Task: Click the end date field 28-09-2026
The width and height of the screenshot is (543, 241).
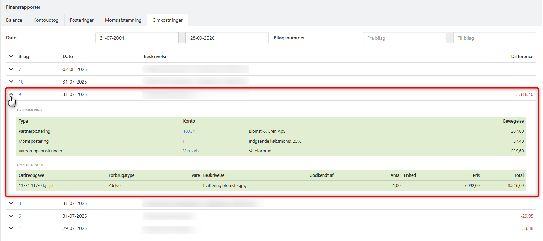Action: point(227,38)
